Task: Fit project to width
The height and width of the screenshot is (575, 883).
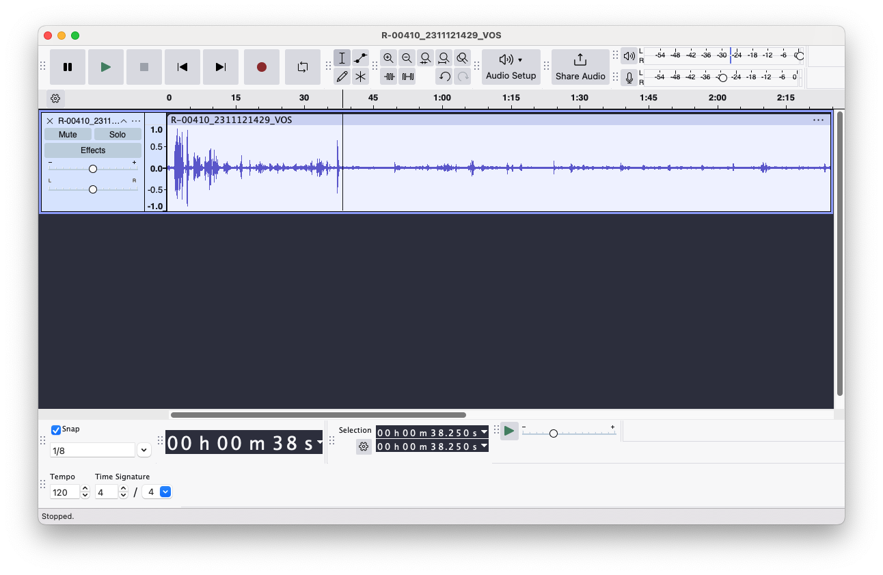Action: point(444,58)
